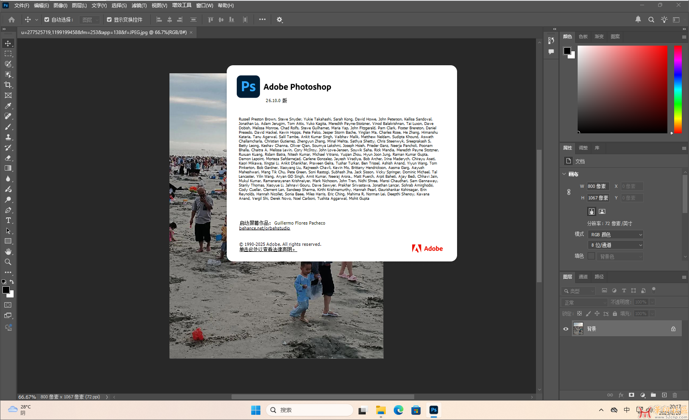Click the Discover lightbulb icon
689x420 pixels.
click(664, 20)
